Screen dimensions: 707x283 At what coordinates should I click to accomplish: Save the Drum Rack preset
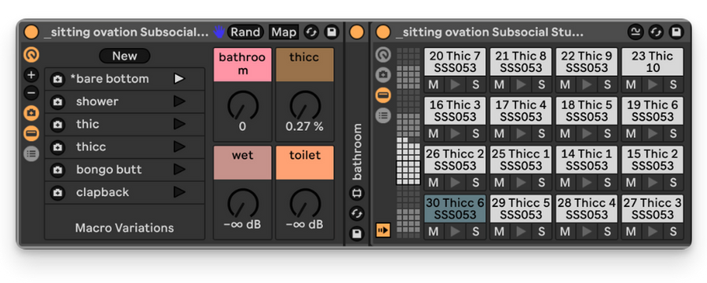676,32
